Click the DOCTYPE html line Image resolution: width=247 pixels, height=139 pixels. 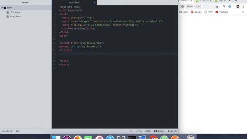70,7
